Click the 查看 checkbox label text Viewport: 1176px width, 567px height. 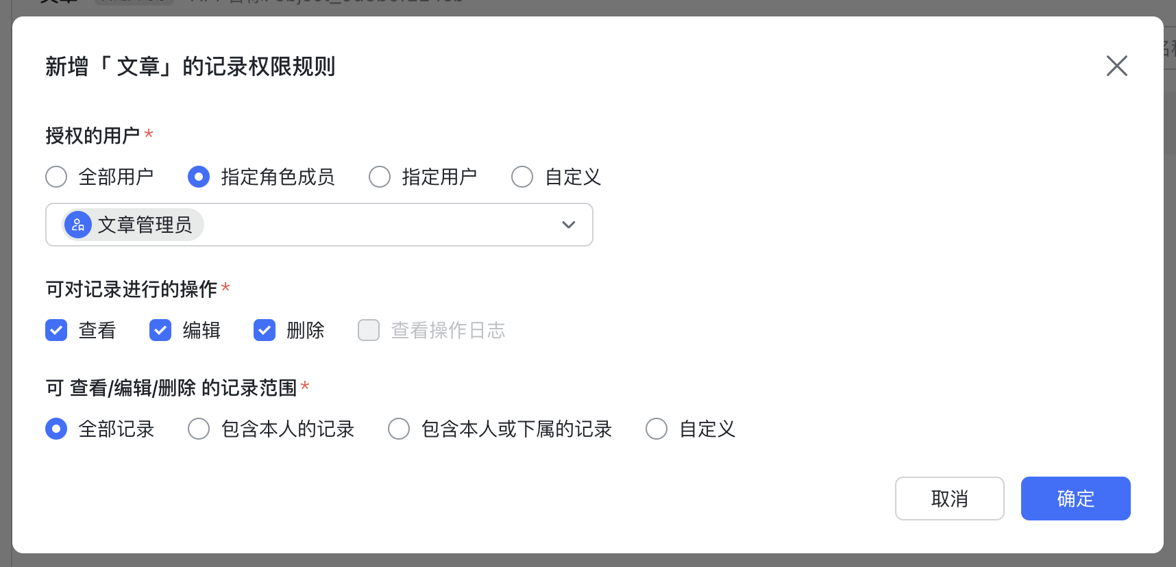97,331
